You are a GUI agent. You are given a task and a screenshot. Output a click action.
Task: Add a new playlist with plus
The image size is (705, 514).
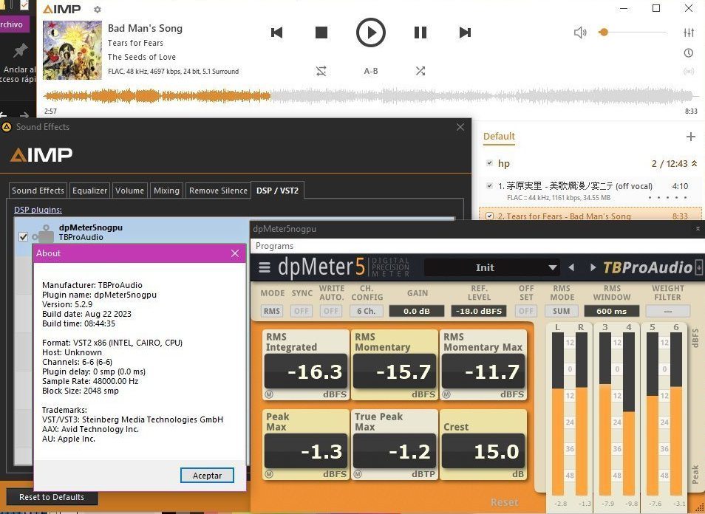[691, 137]
